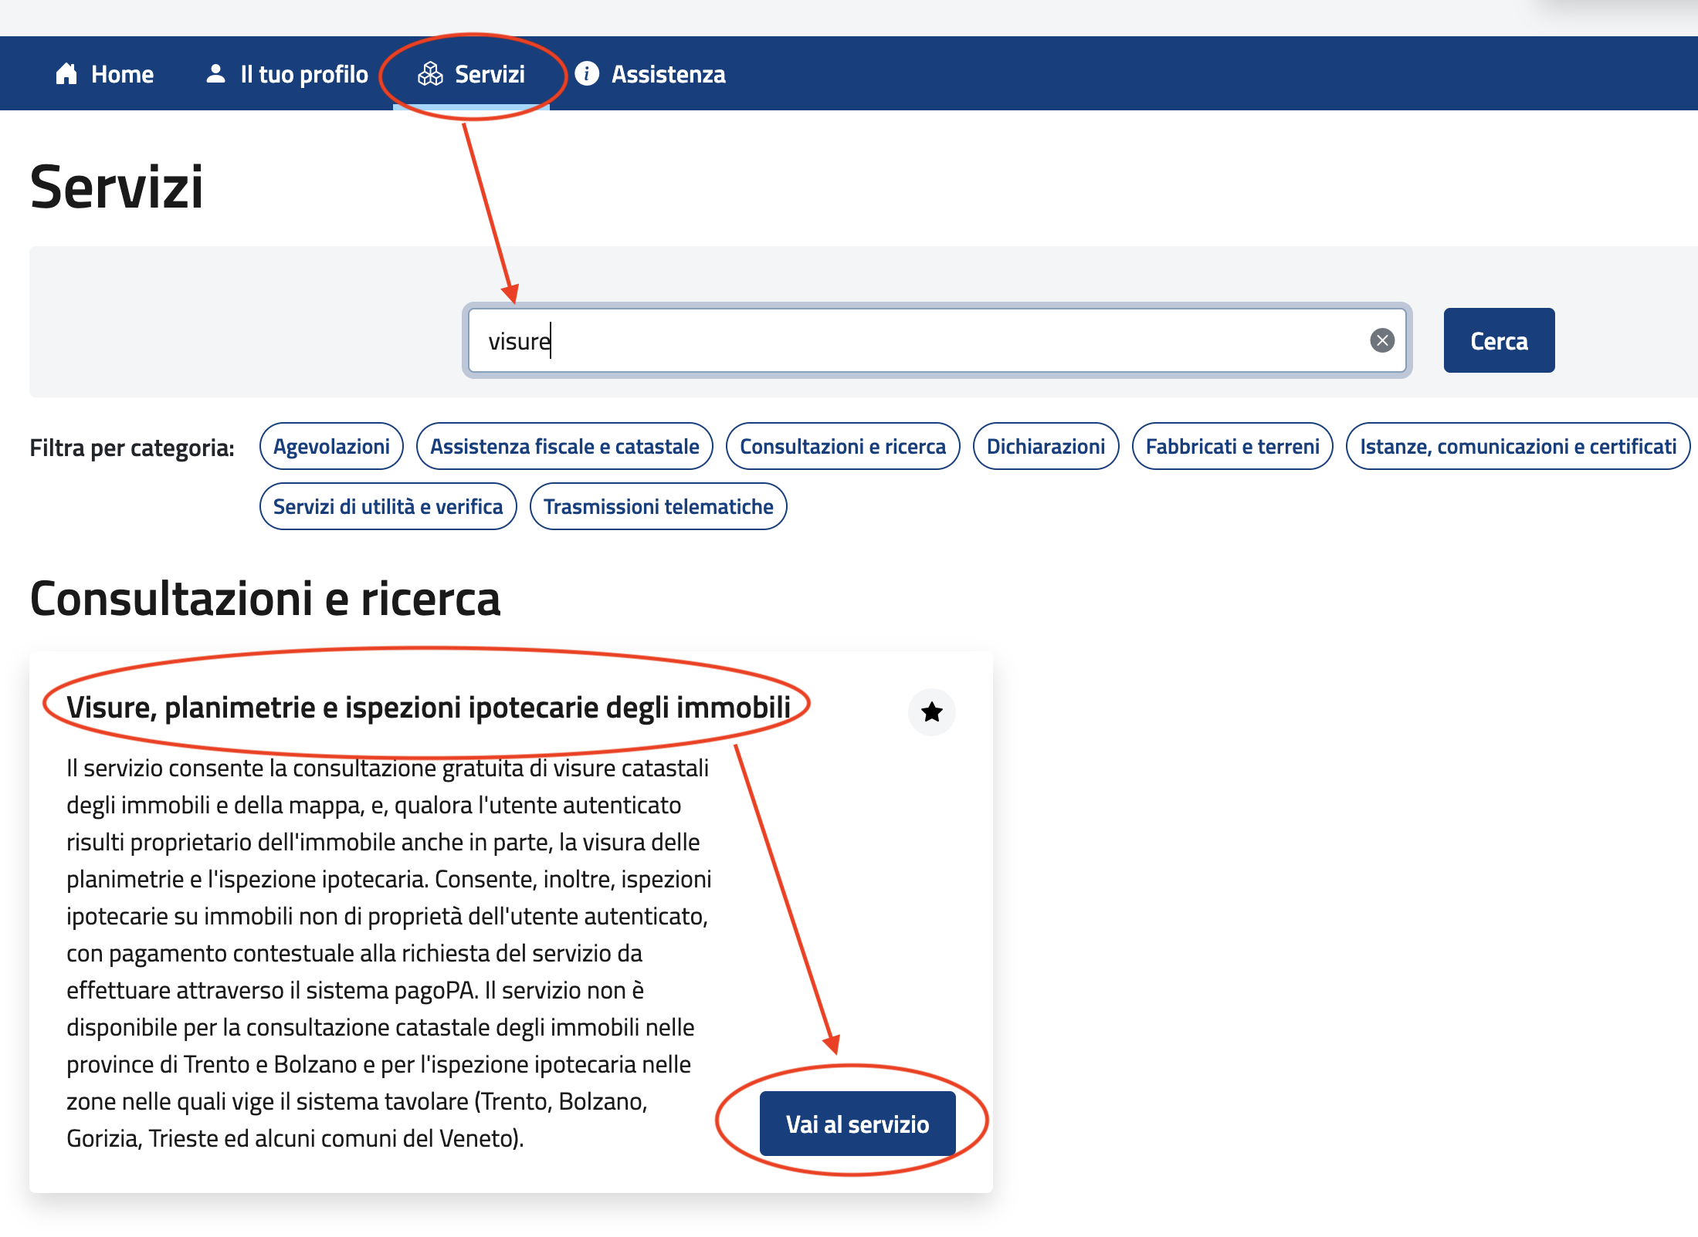This screenshot has width=1698, height=1237.
Task: Filter by Servizi di utilità e verifica
Action: [388, 506]
